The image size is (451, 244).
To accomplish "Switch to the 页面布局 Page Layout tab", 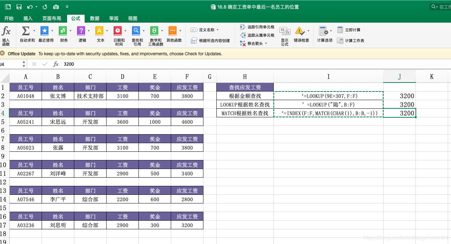I will point(52,18).
